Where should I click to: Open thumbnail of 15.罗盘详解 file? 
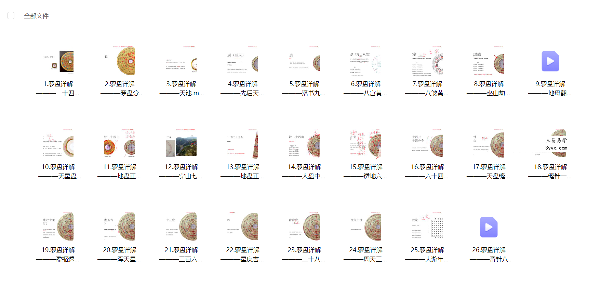pos(366,144)
